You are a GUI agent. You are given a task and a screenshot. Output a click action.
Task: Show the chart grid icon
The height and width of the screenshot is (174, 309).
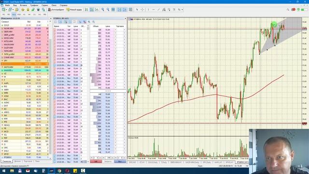pos(113,10)
